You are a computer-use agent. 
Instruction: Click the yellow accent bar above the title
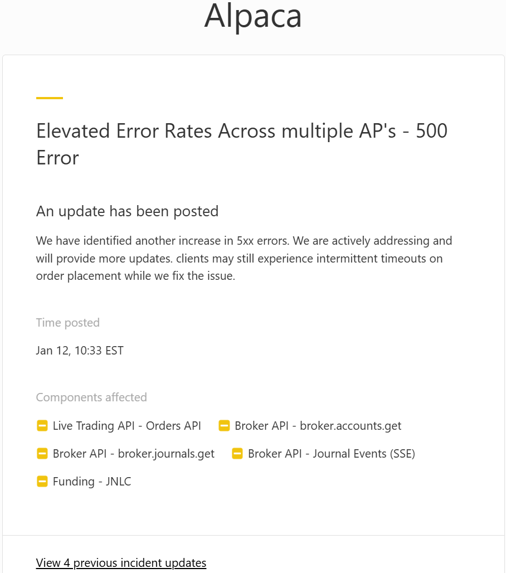pos(50,98)
